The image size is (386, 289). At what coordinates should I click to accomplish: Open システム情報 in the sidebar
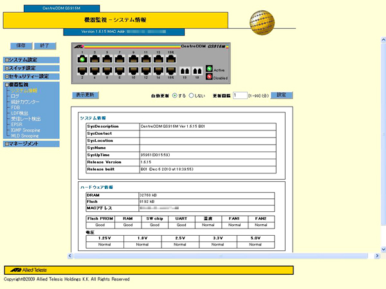[24, 91]
